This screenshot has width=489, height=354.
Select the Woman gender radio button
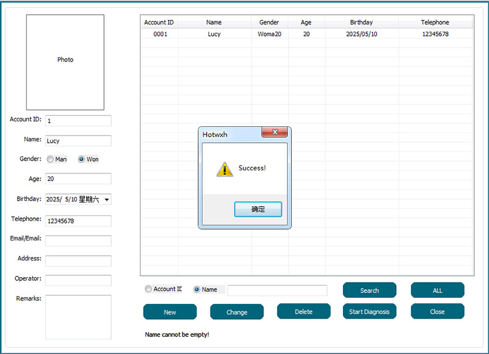click(x=81, y=159)
